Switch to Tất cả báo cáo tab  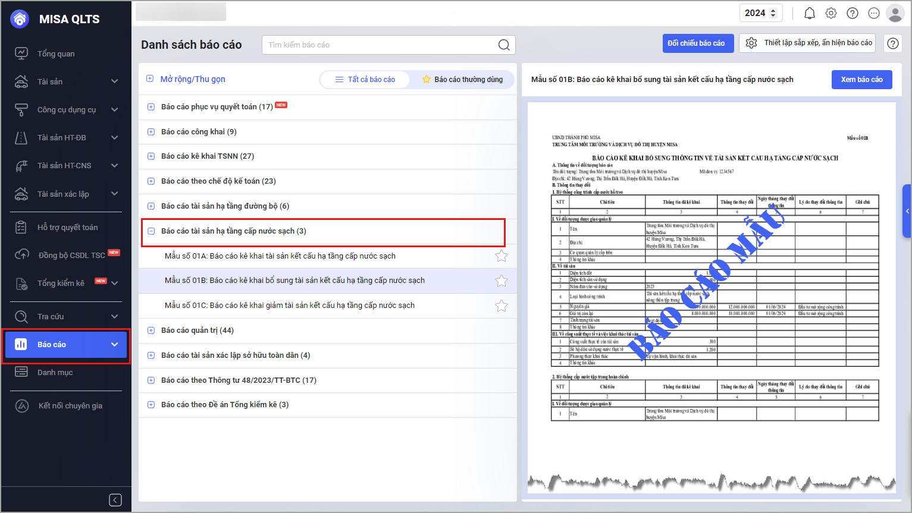(x=365, y=79)
